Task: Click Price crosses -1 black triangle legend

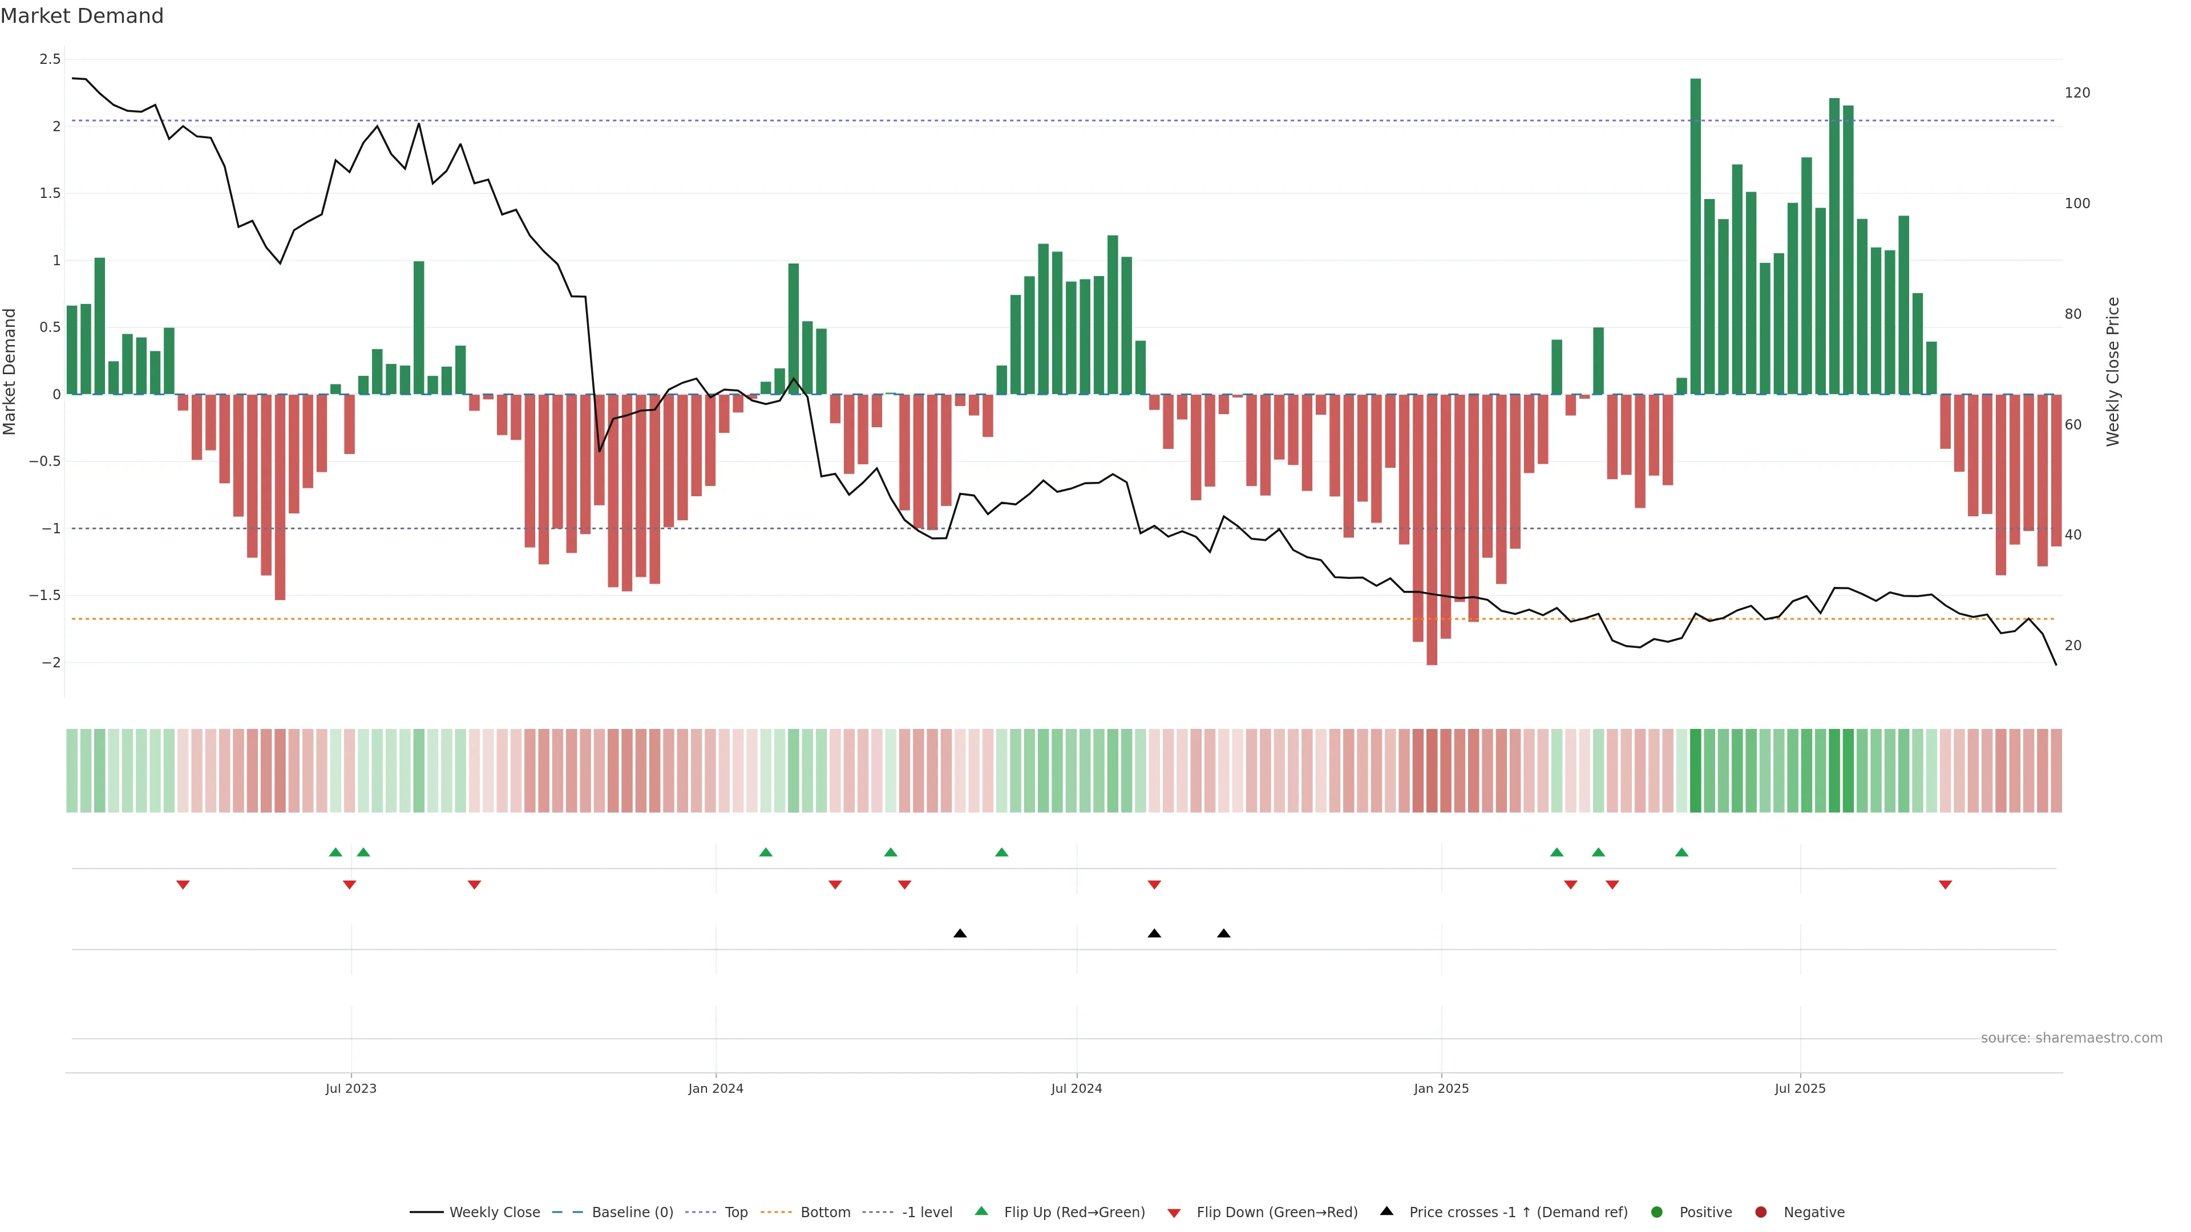Action: [x=1386, y=1211]
